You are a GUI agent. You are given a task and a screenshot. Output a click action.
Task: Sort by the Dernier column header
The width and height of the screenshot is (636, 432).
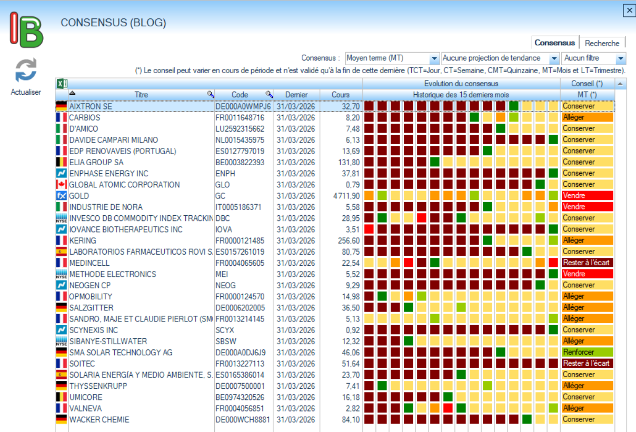[296, 95]
